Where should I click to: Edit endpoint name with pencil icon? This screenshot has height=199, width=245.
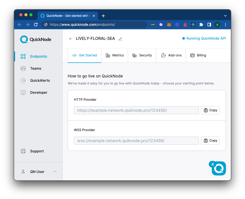click(120, 39)
